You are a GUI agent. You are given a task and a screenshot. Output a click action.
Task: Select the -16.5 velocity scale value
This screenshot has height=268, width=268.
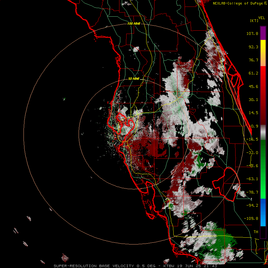tap(252, 139)
